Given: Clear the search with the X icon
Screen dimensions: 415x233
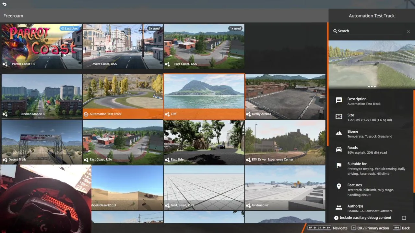Looking at the screenshot, I should click(x=409, y=31).
